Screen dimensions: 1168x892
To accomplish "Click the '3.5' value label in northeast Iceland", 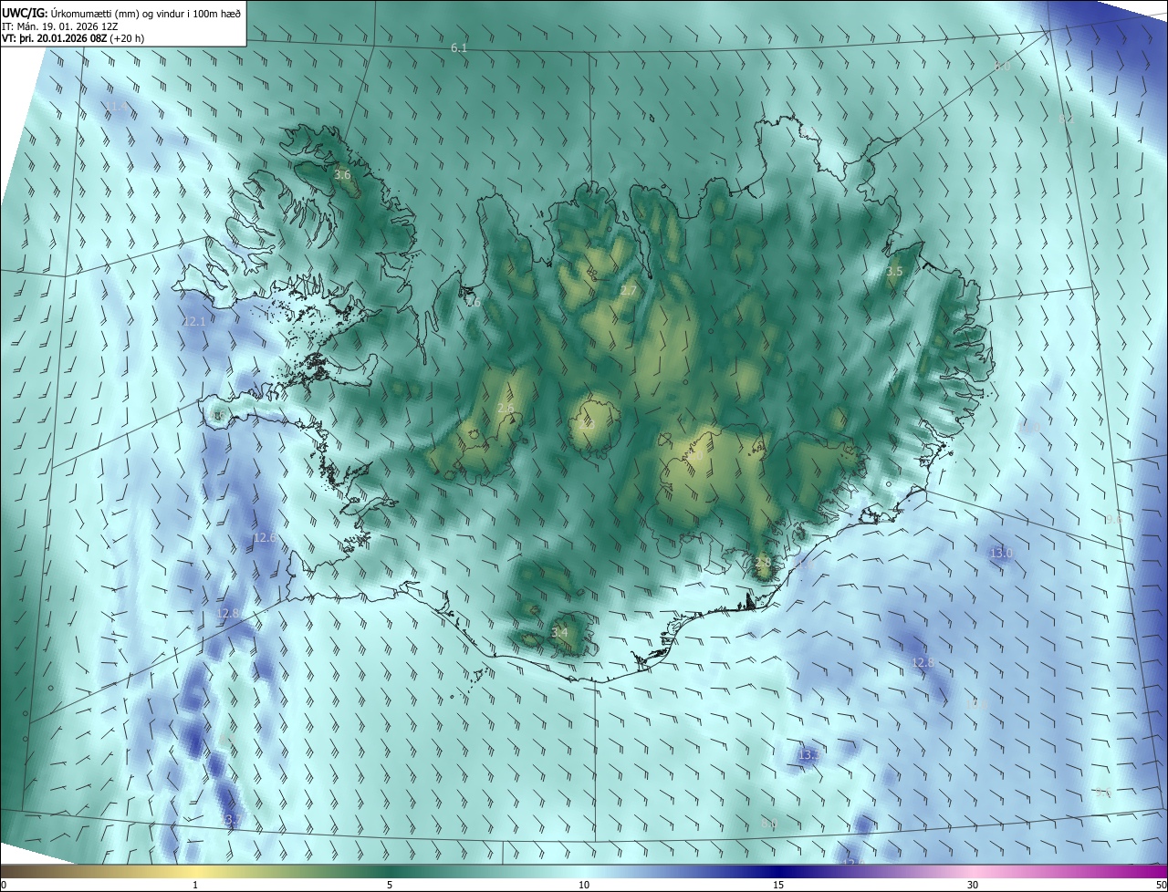I will point(894,272).
